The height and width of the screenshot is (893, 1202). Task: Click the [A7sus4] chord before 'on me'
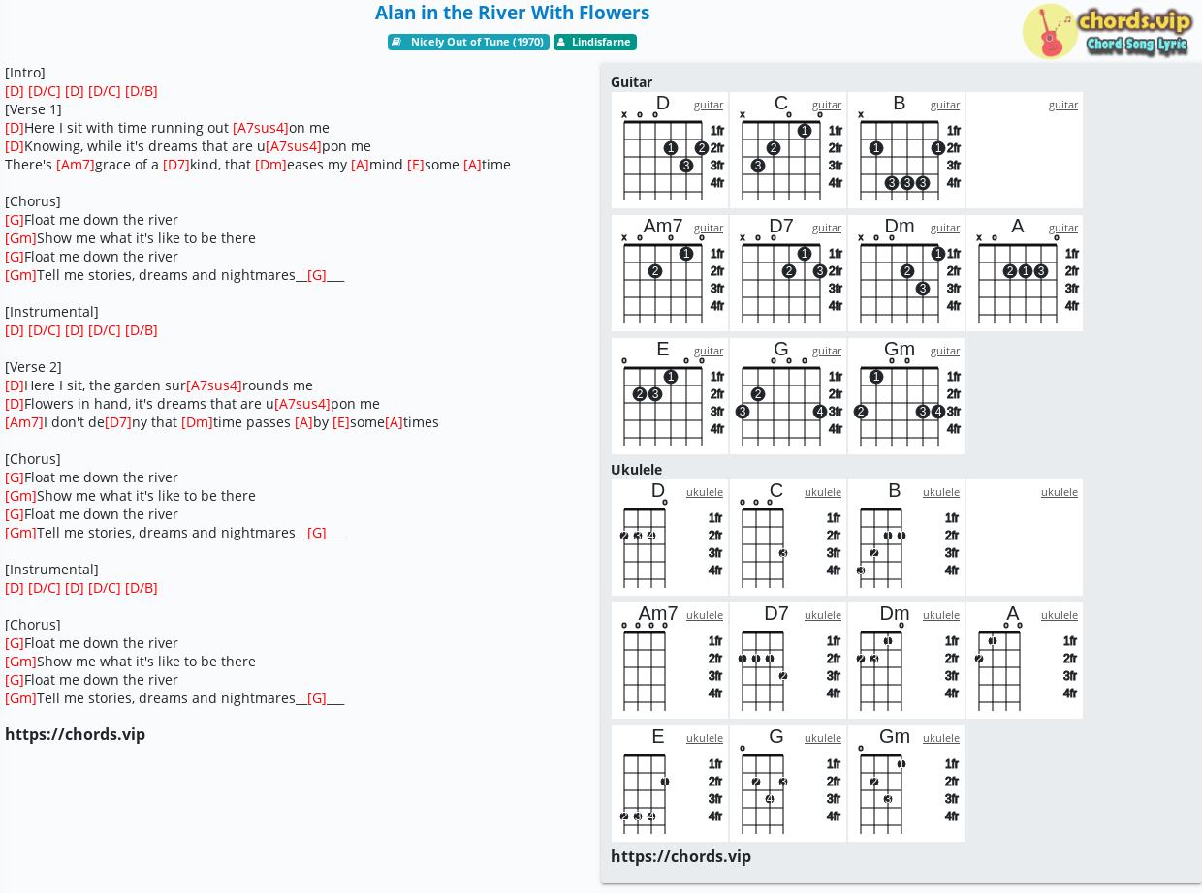pos(261,128)
